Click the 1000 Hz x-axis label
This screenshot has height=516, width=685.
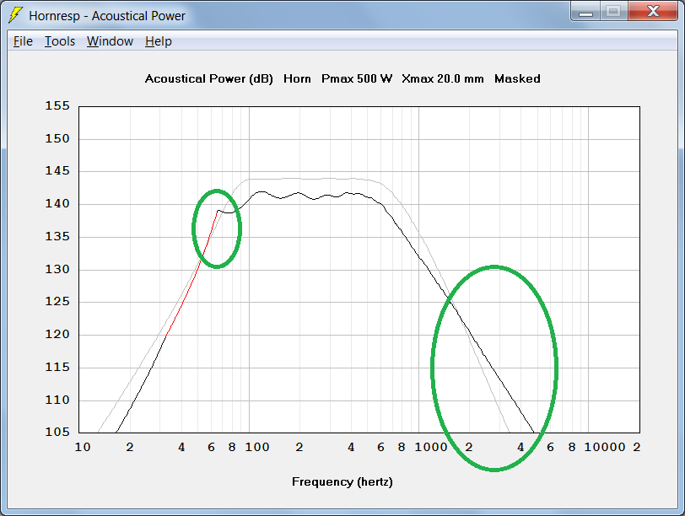[x=431, y=448]
